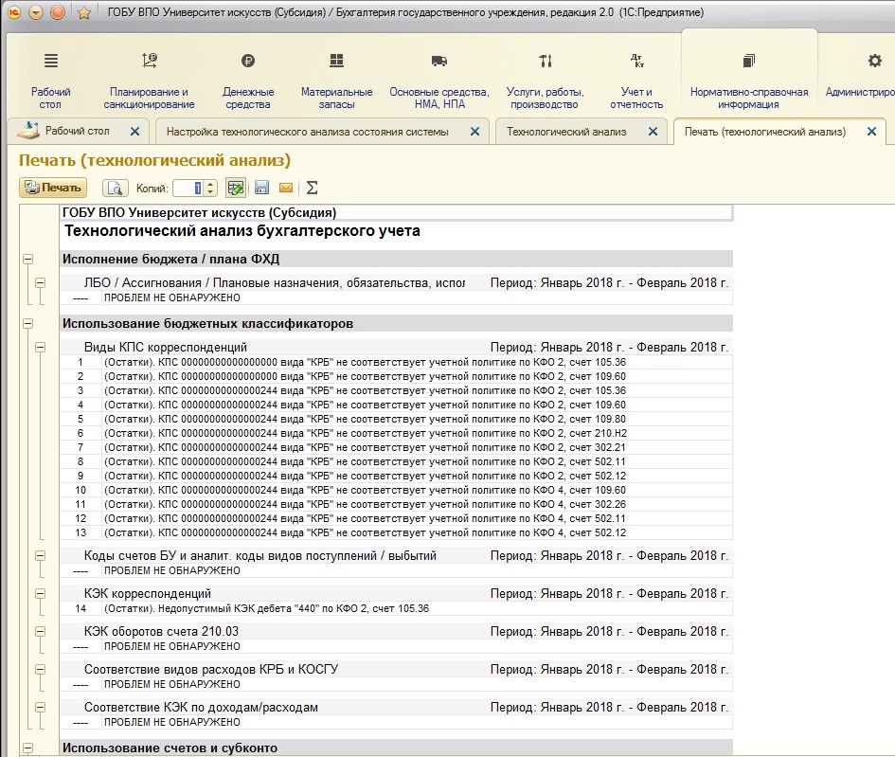The height and width of the screenshot is (757, 895).
Task: Click the envelope send by email icon
Action: (285, 188)
